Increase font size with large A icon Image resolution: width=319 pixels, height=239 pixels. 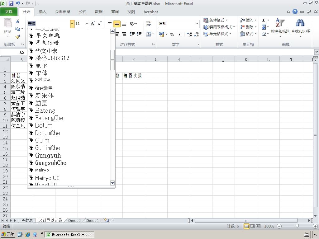click(93, 24)
